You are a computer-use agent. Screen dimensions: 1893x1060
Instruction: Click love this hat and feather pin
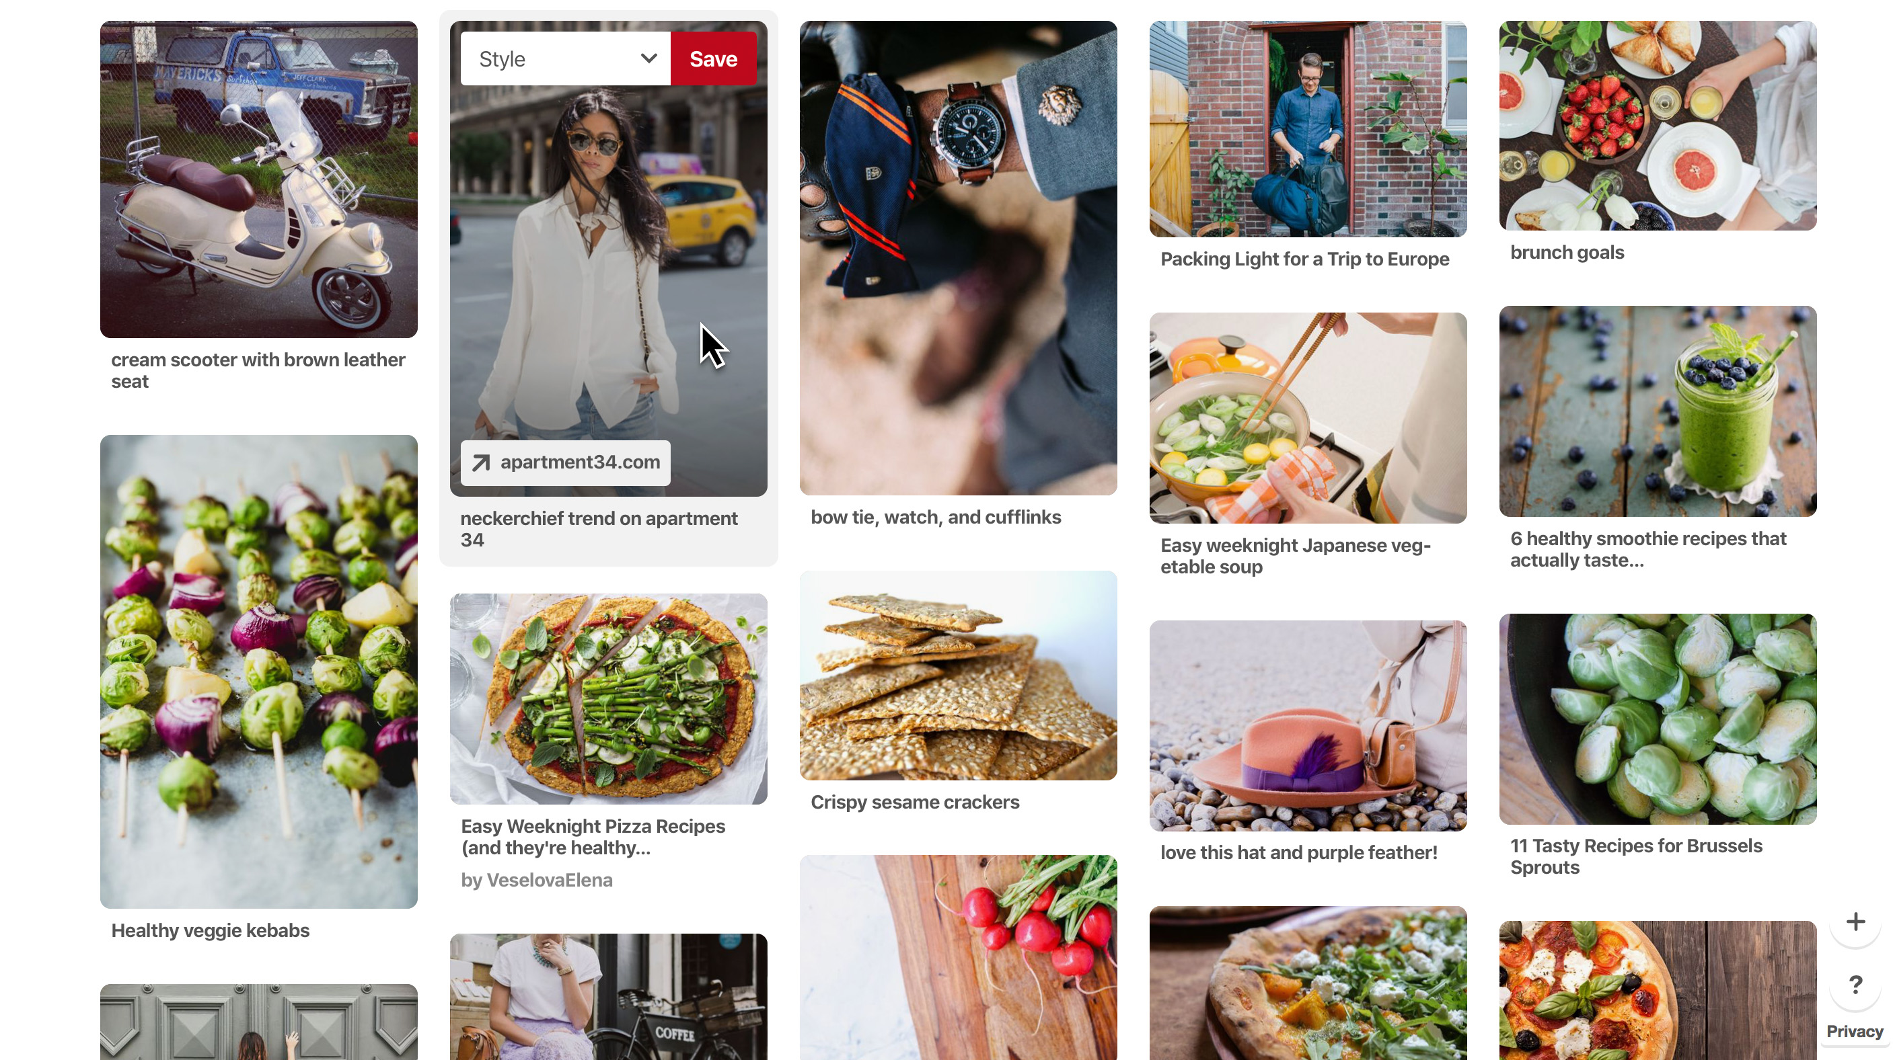1308,725
